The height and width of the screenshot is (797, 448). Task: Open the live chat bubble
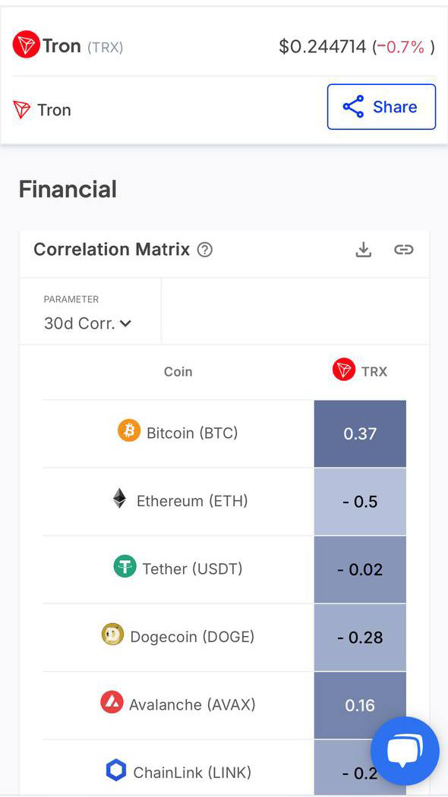tap(405, 751)
